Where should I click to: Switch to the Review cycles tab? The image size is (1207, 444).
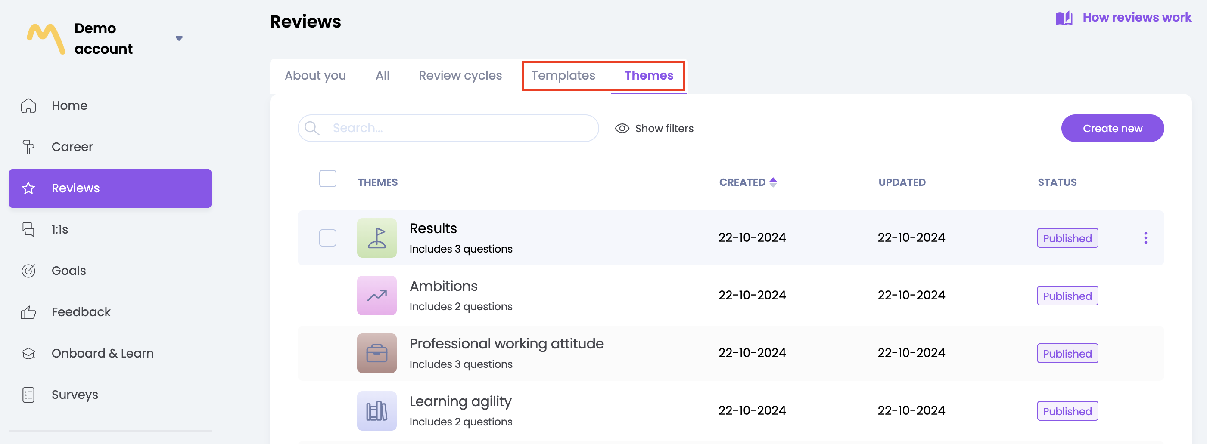460,75
